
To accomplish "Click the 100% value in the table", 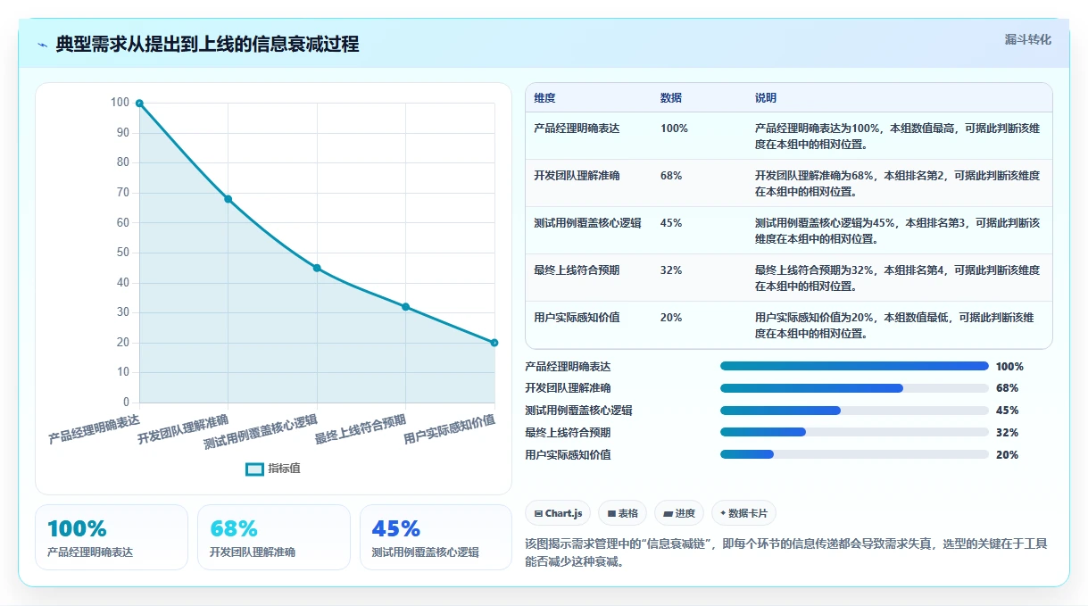I will pyautogui.click(x=674, y=129).
